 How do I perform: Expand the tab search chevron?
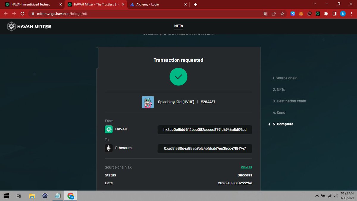[x=315, y=4]
